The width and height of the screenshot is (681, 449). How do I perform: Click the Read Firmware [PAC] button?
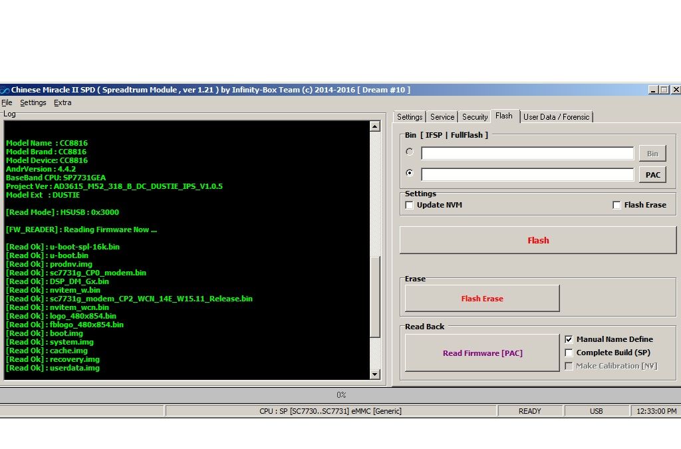(x=482, y=353)
